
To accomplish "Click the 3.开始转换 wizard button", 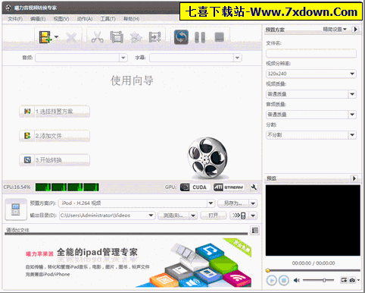I will 55,160.
